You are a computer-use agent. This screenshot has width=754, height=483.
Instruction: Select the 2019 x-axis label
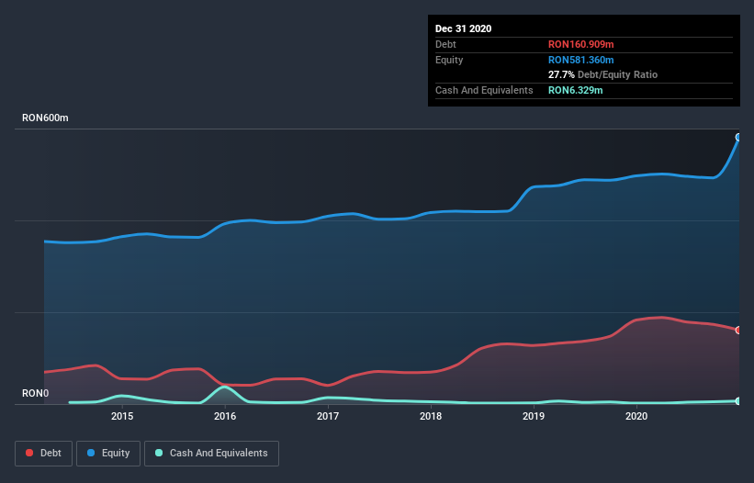[x=534, y=416]
